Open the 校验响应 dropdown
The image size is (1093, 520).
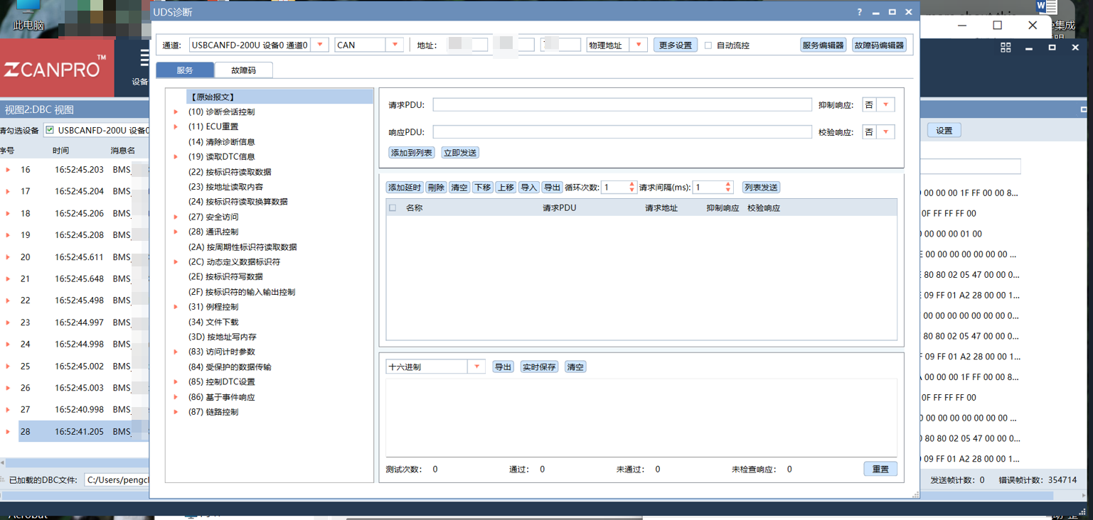tap(885, 132)
